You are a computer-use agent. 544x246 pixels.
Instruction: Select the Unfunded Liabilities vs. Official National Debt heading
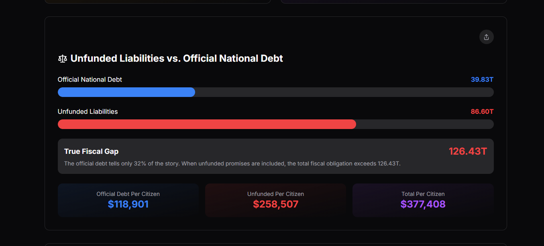tap(177, 58)
